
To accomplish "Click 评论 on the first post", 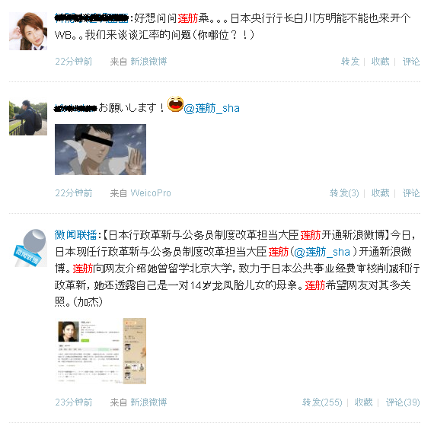I will pyautogui.click(x=411, y=62).
